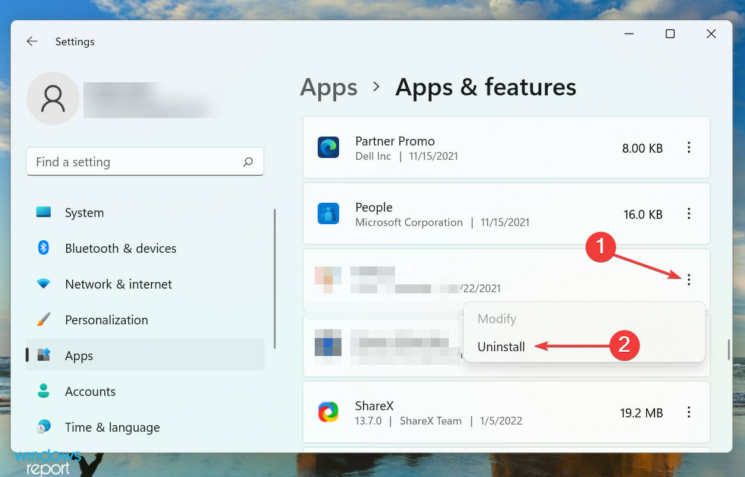Focus the Find a setting field
Image resolution: width=745 pixels, height=477 pixels.
[145, 162]
